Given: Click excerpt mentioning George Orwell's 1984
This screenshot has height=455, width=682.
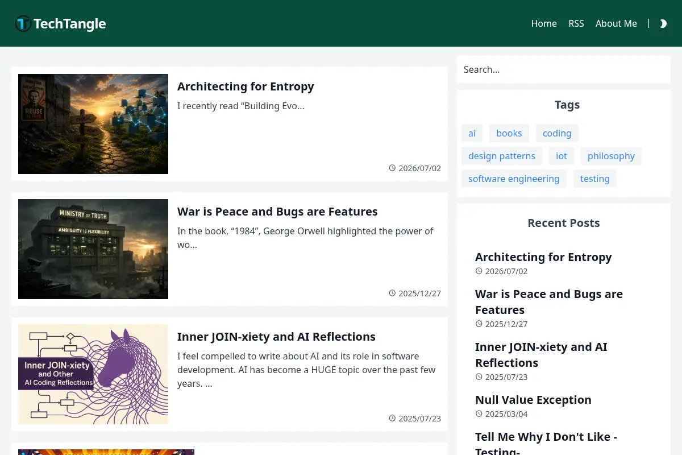Looking at the screenshot, I should pos(305,238).
